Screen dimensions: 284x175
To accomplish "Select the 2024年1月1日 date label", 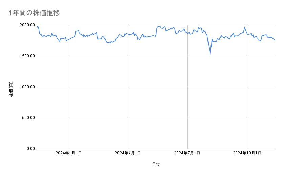I will (69, 153).
